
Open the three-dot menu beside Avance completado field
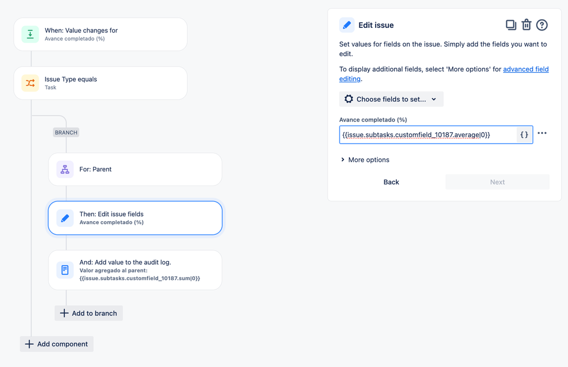pos(542,133)
